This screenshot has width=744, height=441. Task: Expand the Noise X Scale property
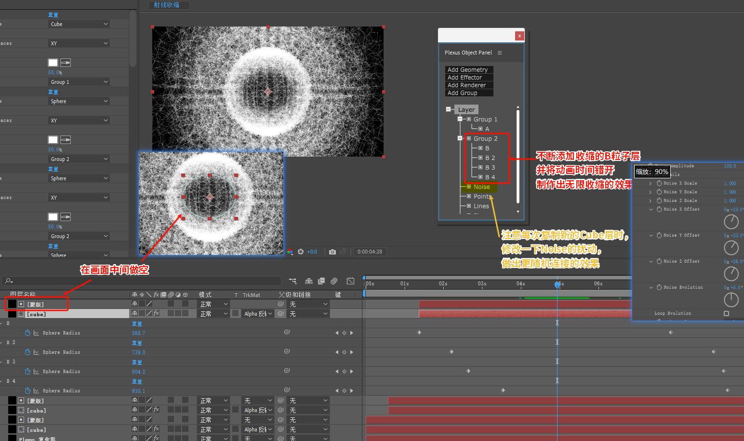click(651, 183)
